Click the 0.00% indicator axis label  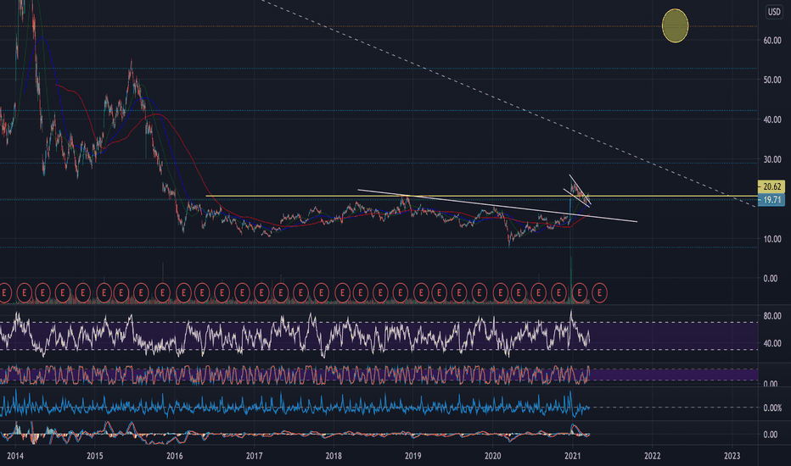pyautogui.click(x=772, y=408)
